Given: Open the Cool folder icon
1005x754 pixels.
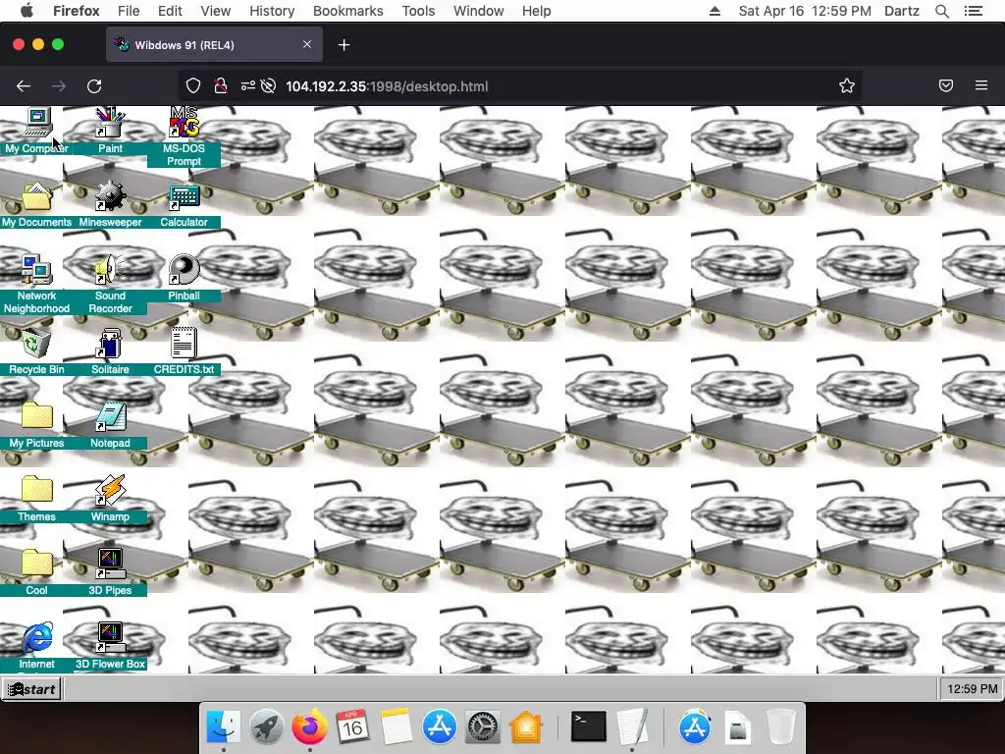Looking at the screenshot, I should pyautogui.click(x=36, y=565).
